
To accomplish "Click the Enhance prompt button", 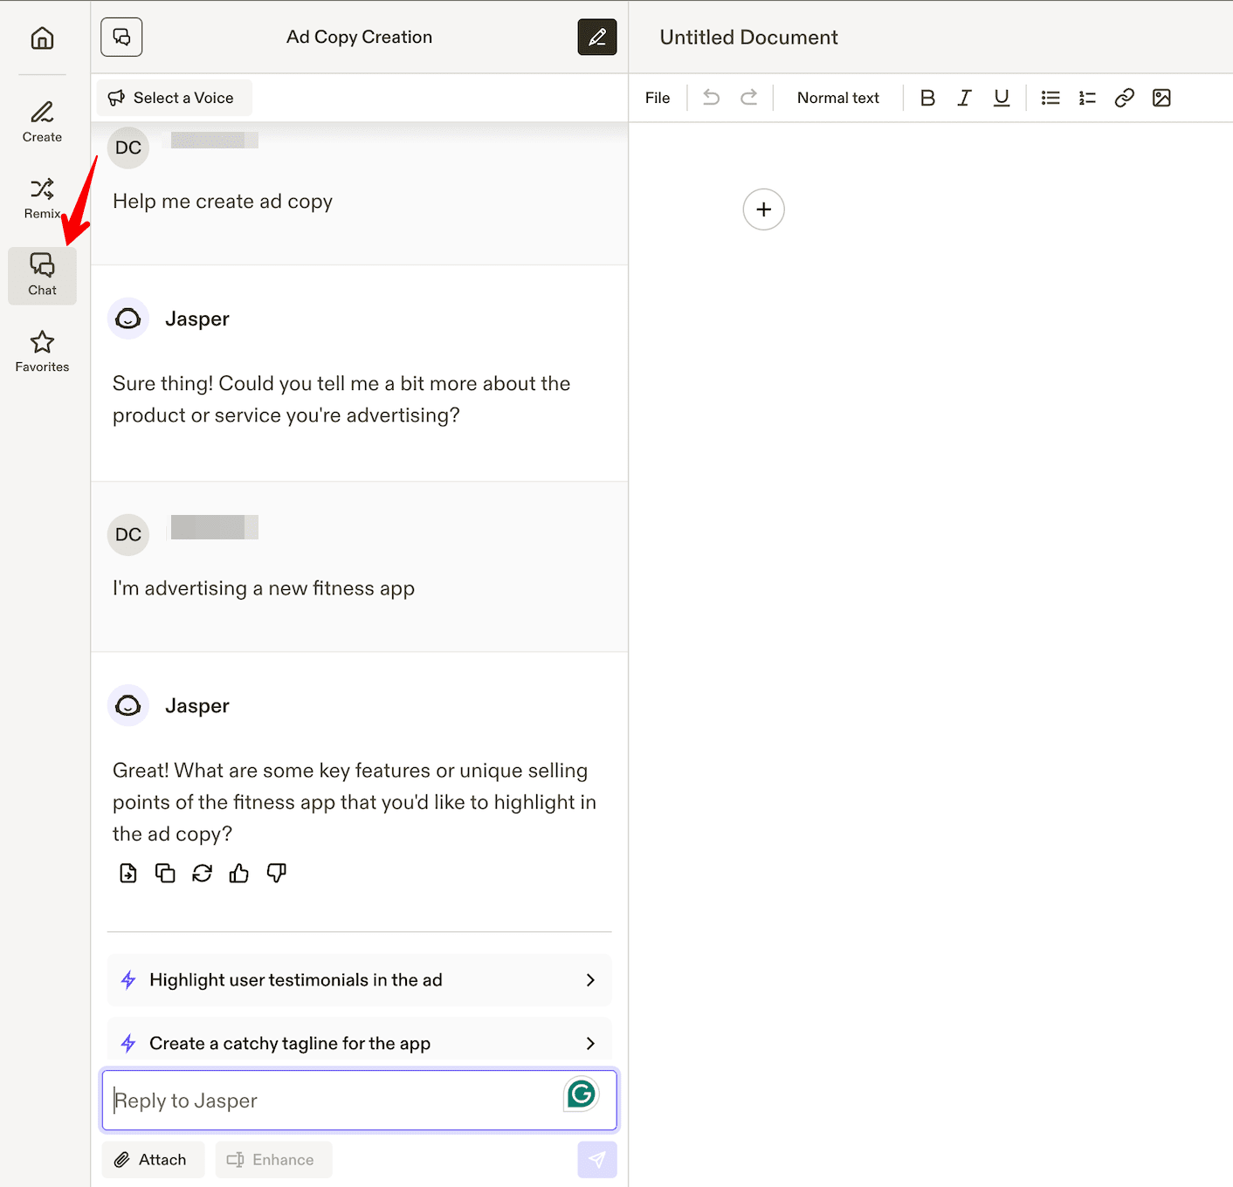I will pyautogui.click(x=273, y=1159).
